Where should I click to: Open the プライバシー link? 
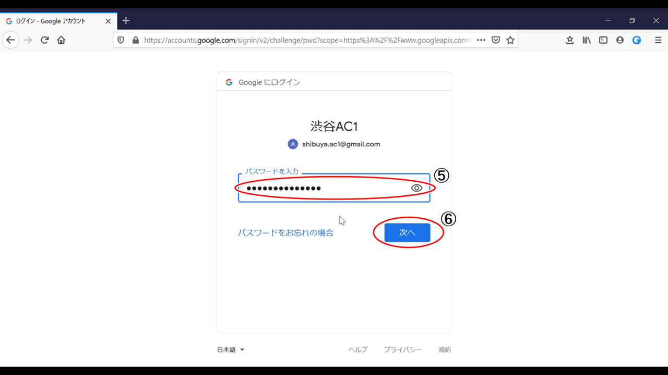[402, 350]
